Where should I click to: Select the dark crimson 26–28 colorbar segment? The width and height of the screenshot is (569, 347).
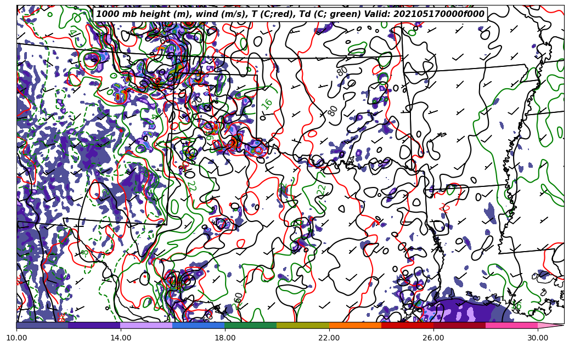[x=459, y=325]
